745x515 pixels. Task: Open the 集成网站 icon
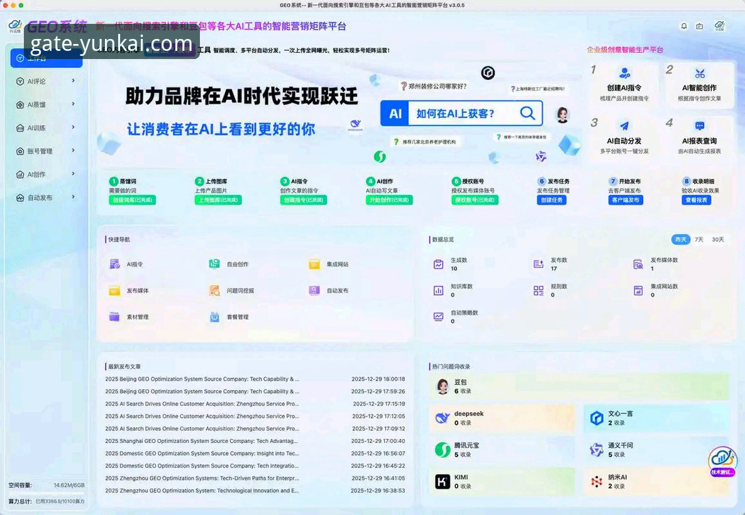[x=313, y=264]
